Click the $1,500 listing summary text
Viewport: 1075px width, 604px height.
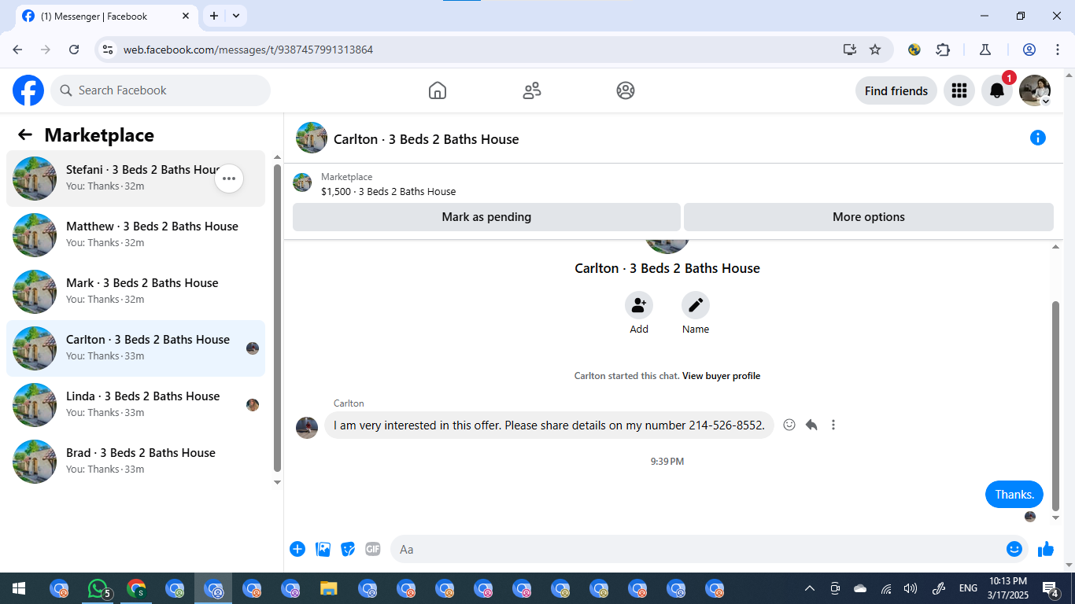click(388, 191)
